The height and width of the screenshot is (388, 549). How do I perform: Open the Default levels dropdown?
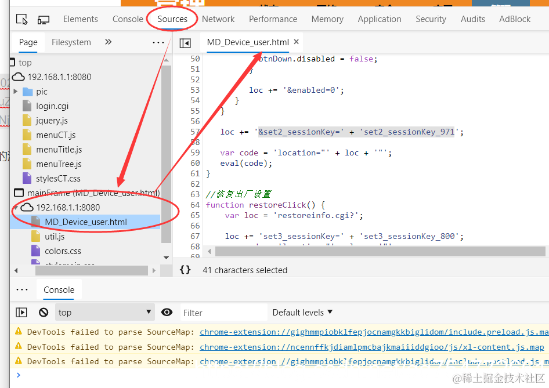point(302,313)
